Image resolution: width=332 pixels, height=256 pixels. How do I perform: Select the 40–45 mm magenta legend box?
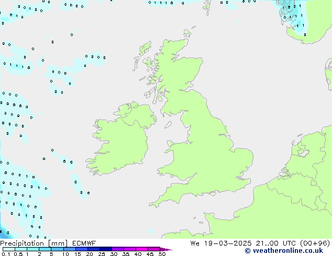point(142,249)
